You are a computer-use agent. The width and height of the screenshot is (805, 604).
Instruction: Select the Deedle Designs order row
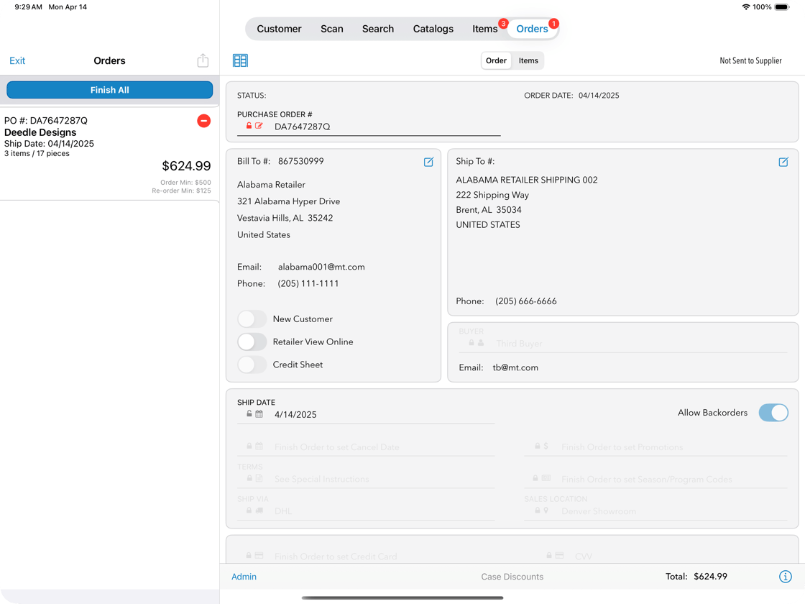coord(109,154)
